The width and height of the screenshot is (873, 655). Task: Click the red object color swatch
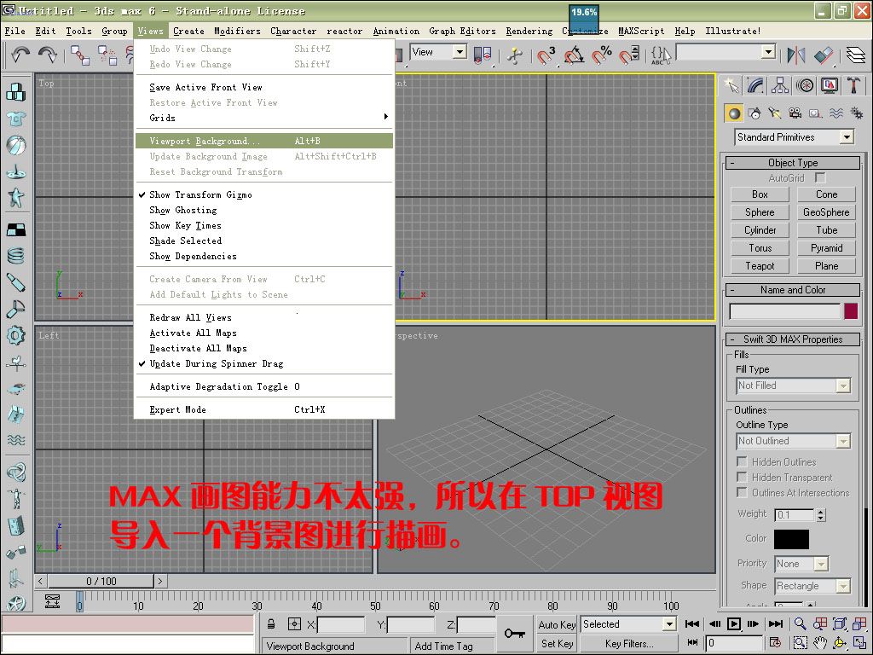(850, 311)
